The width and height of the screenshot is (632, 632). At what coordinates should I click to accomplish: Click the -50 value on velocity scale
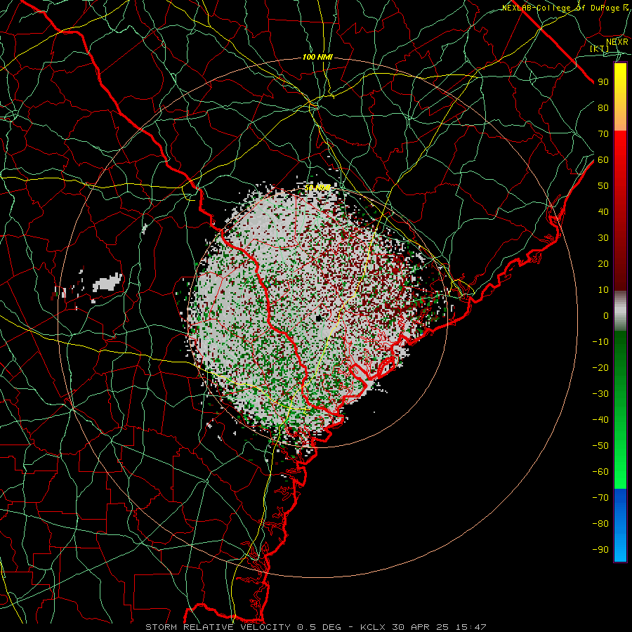coord(600,446)
